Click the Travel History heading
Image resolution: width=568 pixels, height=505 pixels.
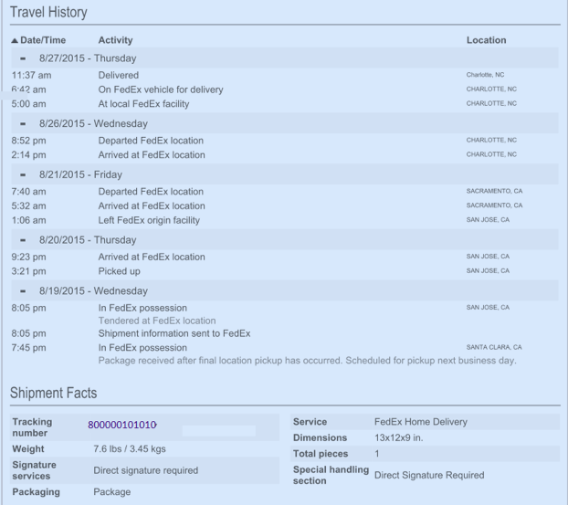pyautogui.click(x=48, y=12)
